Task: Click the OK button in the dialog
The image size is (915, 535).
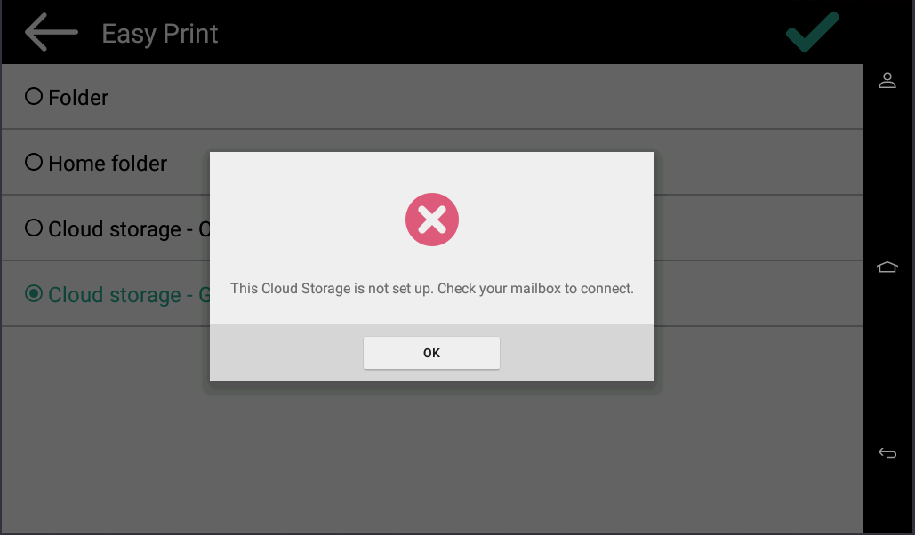Action: [431, 353]
